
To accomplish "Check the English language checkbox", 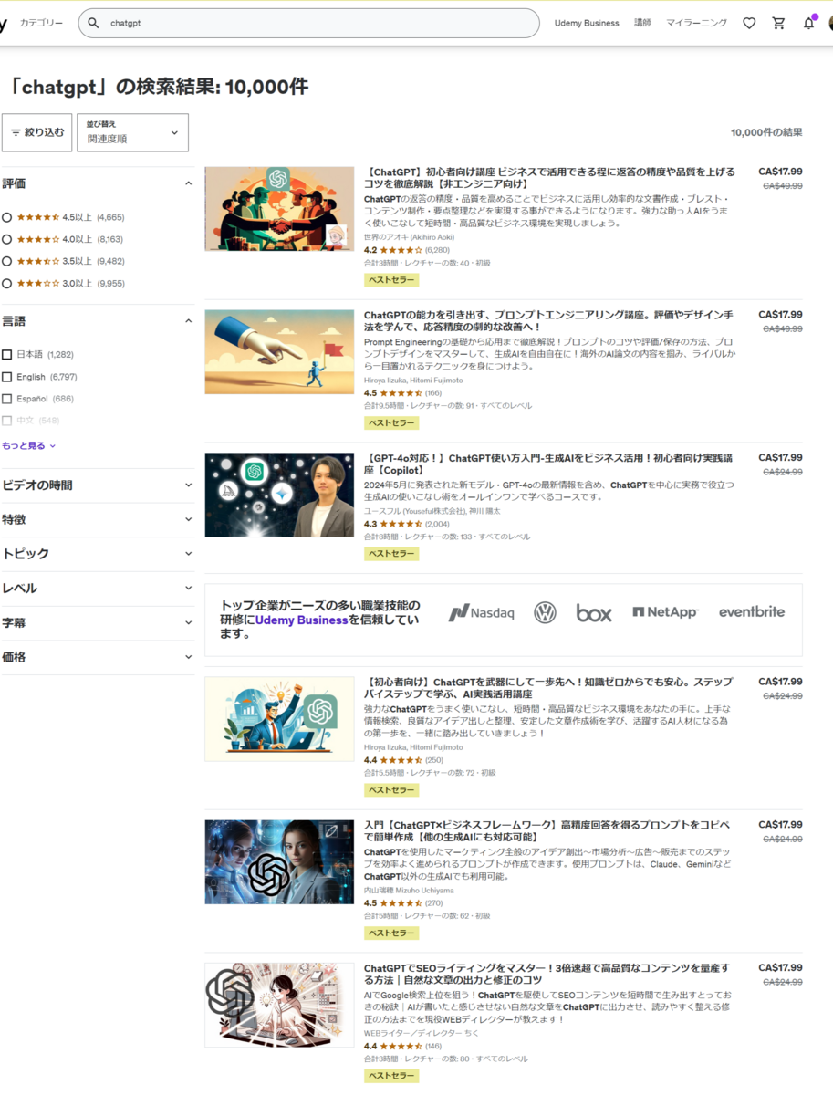I will [7, 377].
